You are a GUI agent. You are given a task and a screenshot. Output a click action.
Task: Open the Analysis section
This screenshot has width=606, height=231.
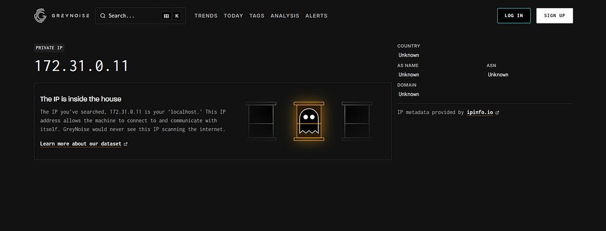point(285,16)
